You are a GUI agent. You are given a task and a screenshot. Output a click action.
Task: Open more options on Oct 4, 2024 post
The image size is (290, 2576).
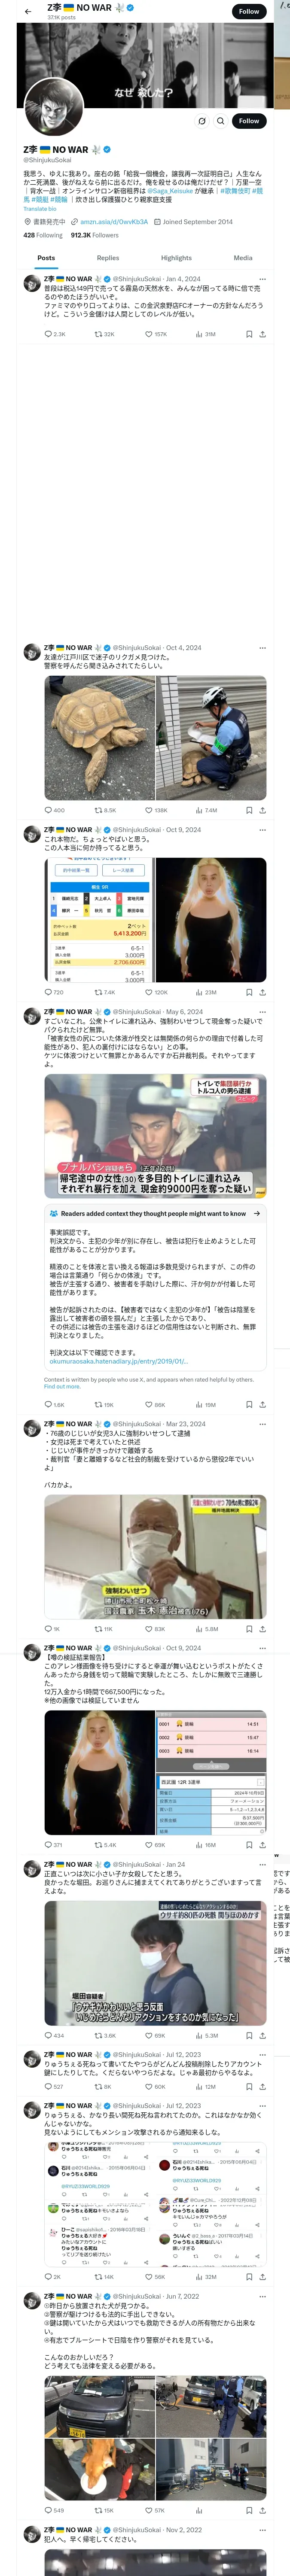pyautogui.click(x=262, y=648)
